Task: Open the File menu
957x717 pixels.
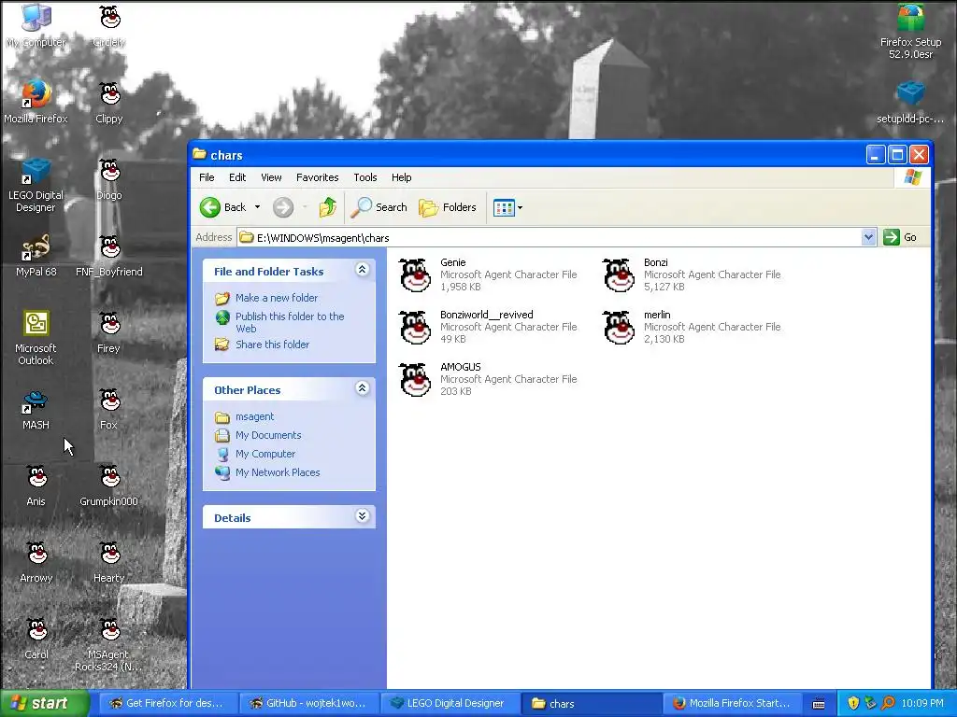Action: tap(207, 177)
